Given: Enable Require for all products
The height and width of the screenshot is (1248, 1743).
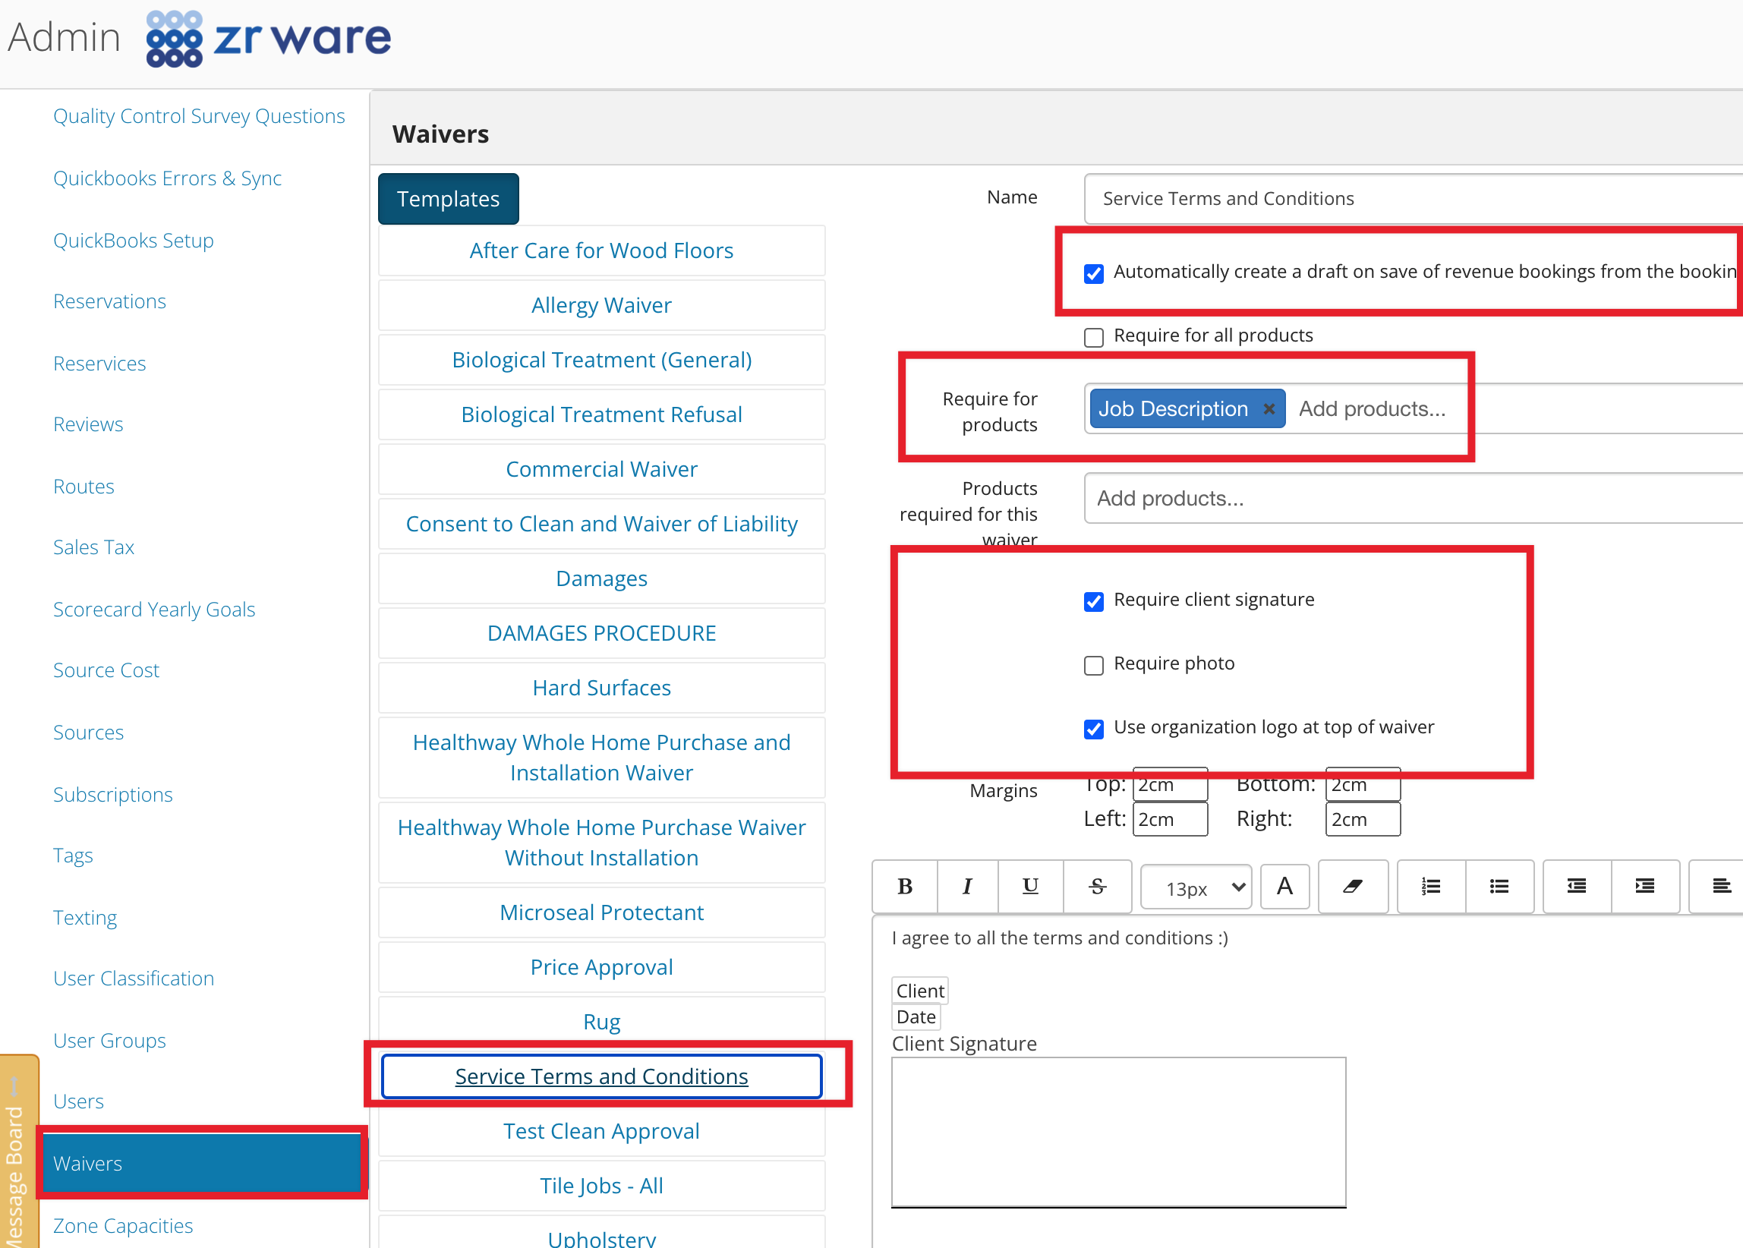Looking at the screenshot, I should tap(1094, 337).
